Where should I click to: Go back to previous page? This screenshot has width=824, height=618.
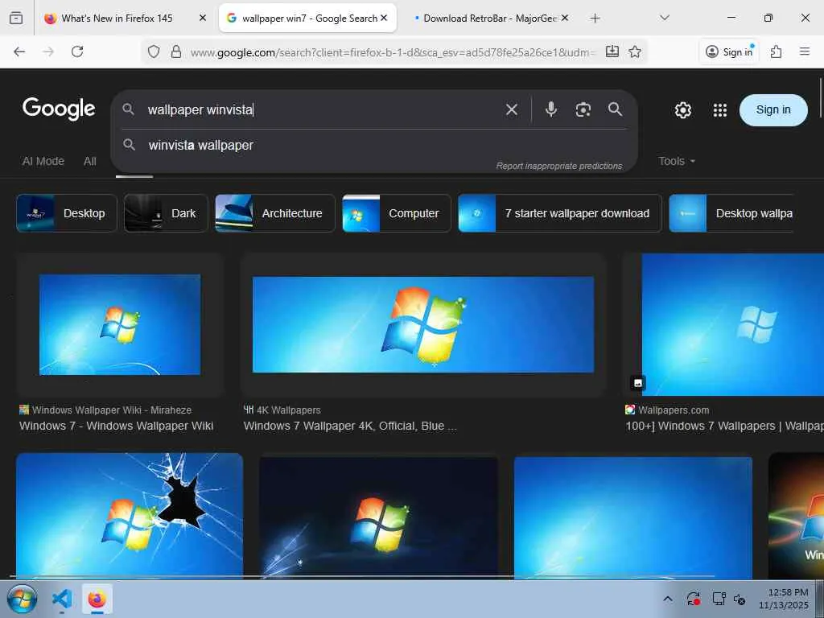[x=19, y=51]
